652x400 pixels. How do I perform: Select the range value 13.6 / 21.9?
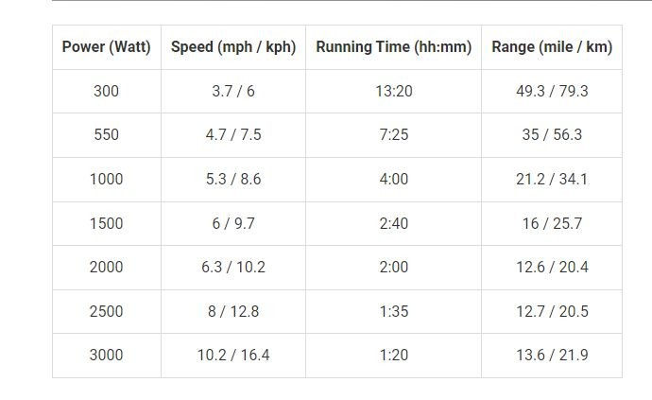point(552,356)
